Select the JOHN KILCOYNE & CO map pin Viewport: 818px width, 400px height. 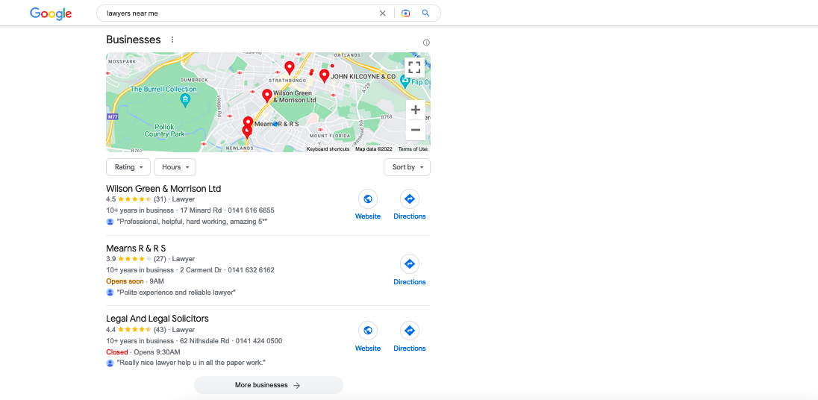(x=324, y=76)
